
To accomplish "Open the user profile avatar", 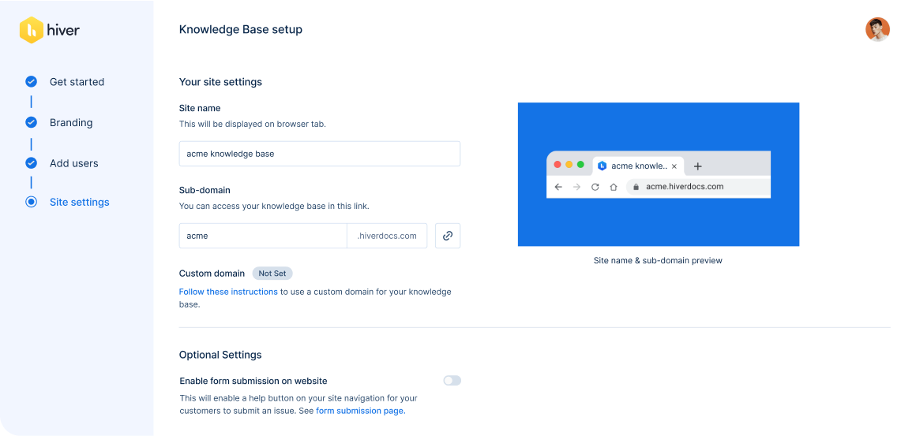I will (x=877, y=29).
